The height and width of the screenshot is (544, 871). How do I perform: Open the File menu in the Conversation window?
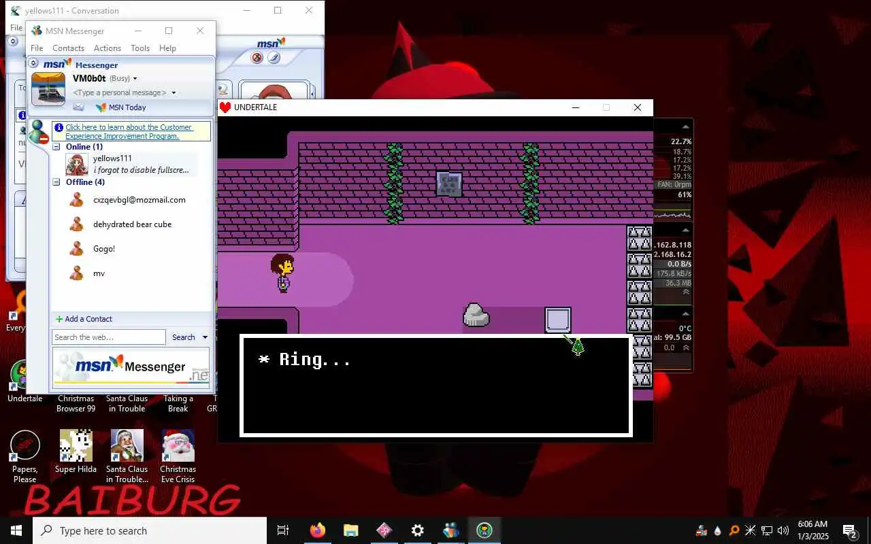(x=16, y=28)
